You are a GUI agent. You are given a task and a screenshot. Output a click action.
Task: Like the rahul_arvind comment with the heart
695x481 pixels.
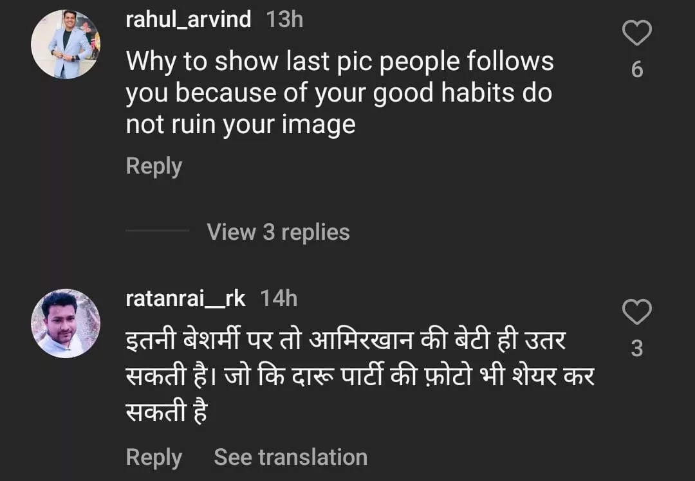click(636, 33)
